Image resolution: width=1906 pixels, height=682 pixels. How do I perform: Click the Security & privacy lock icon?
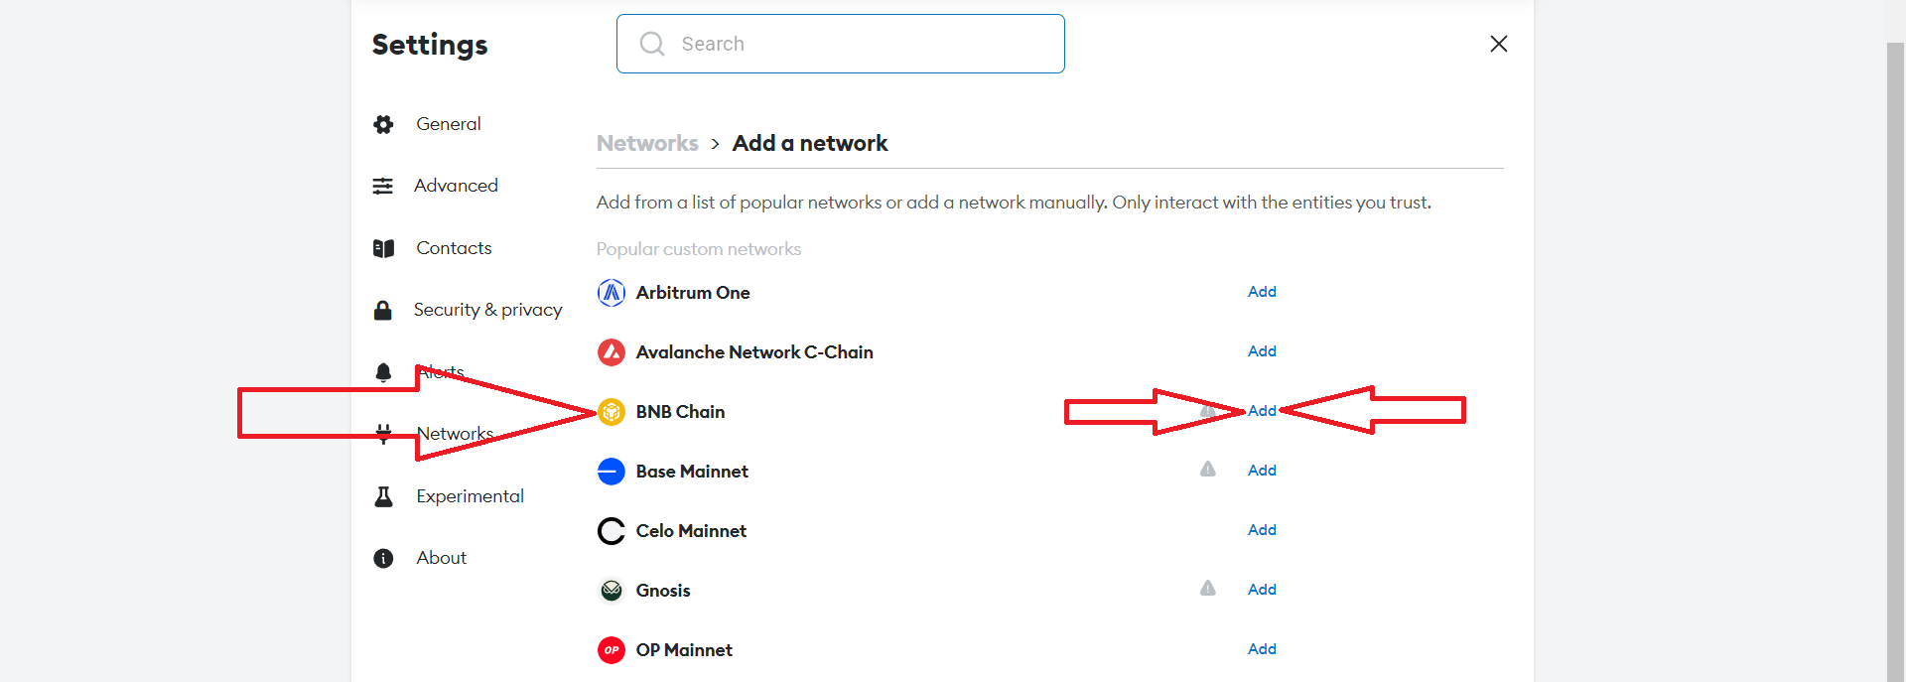(383, 310)
